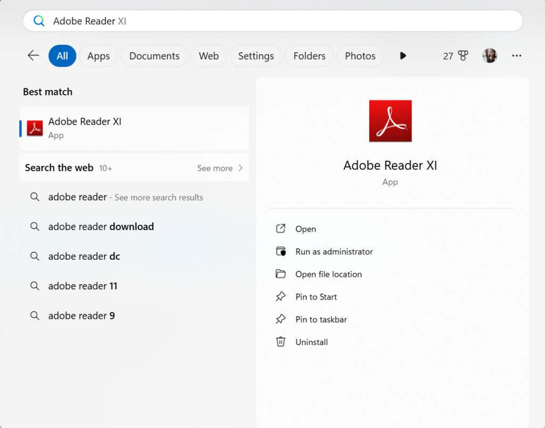Click search icon beside 'adobe reader dc'
The image size is (545, 428).
pos(35,256)
